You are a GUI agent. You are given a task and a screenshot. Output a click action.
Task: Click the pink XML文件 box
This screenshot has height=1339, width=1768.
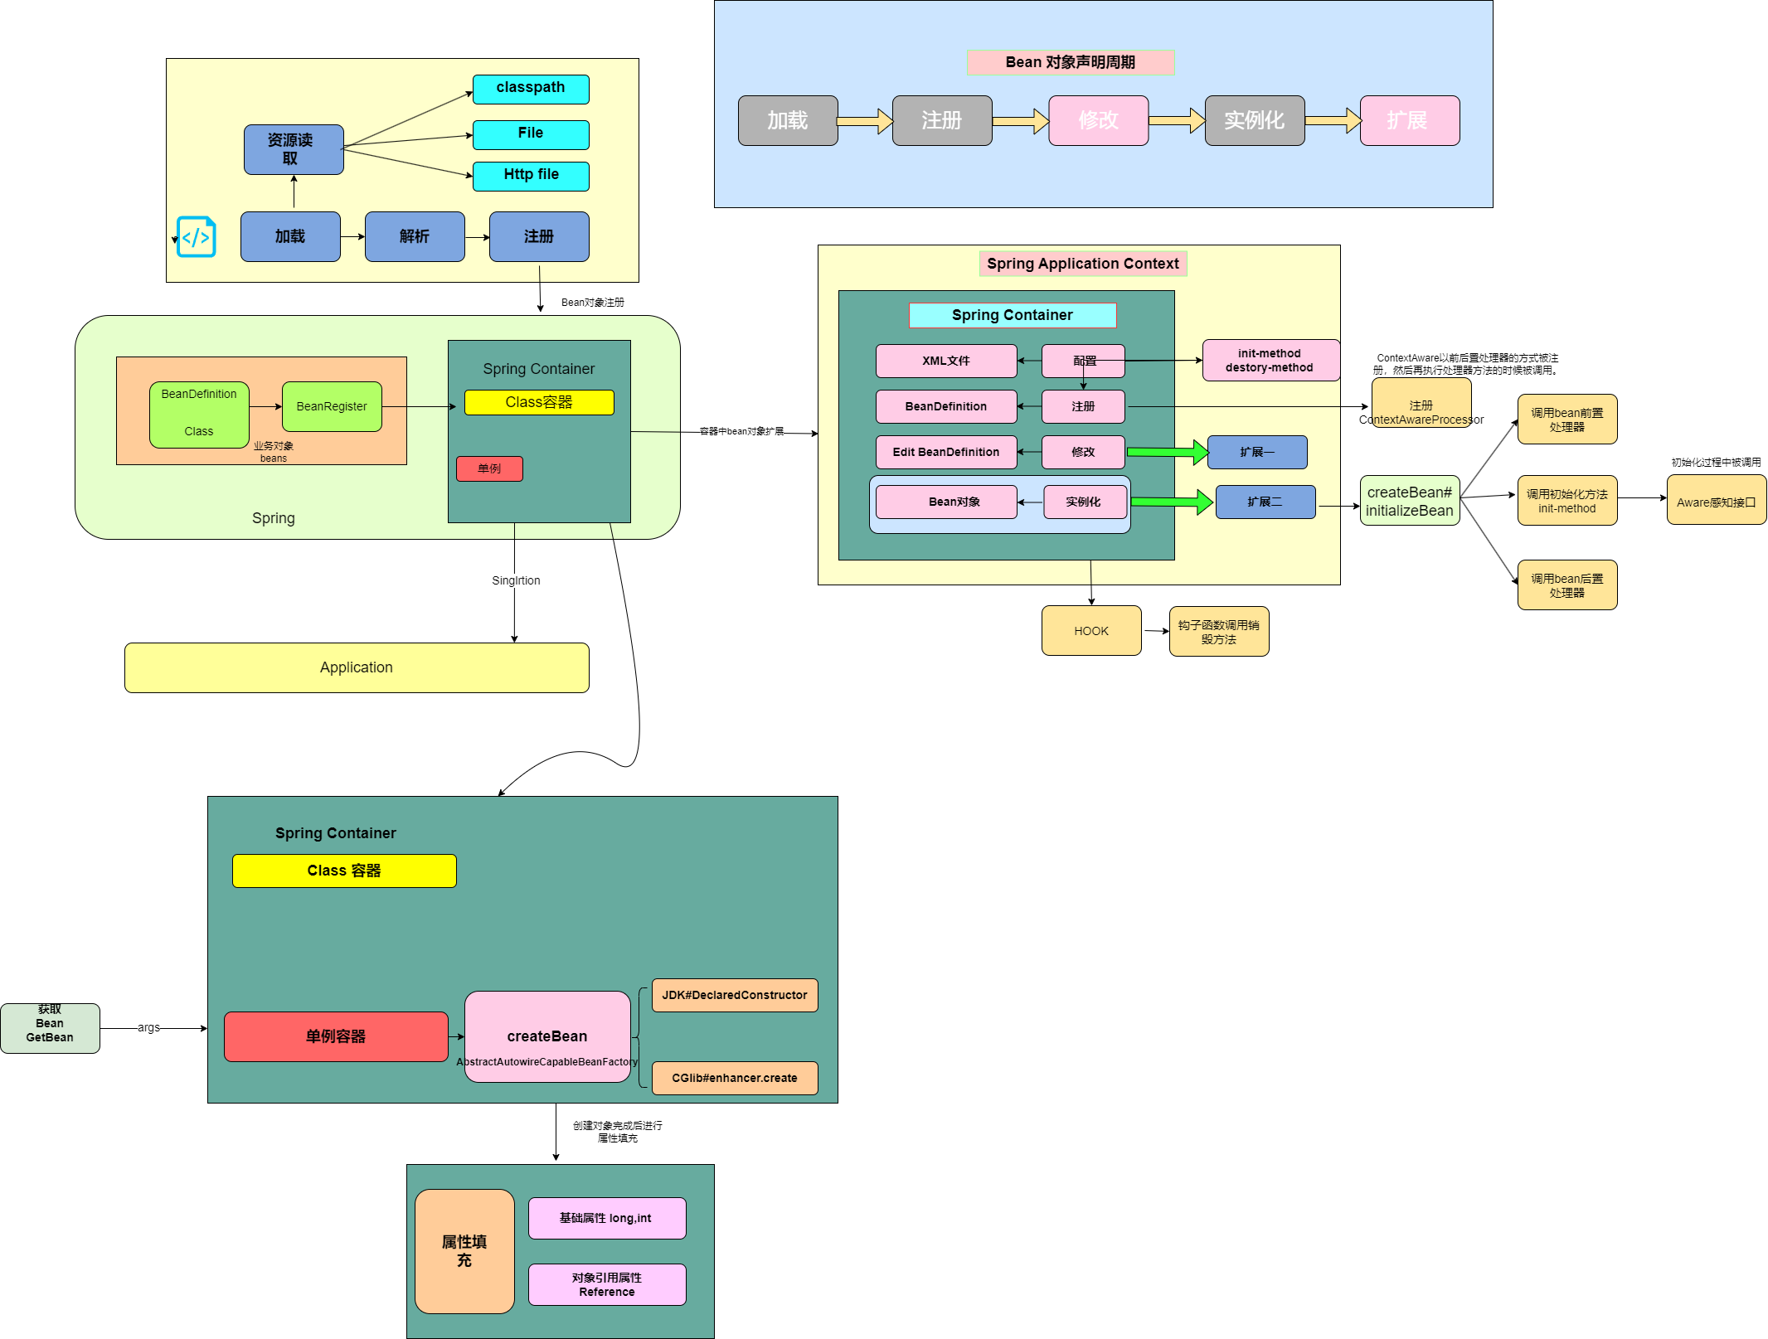click(946, 361)
